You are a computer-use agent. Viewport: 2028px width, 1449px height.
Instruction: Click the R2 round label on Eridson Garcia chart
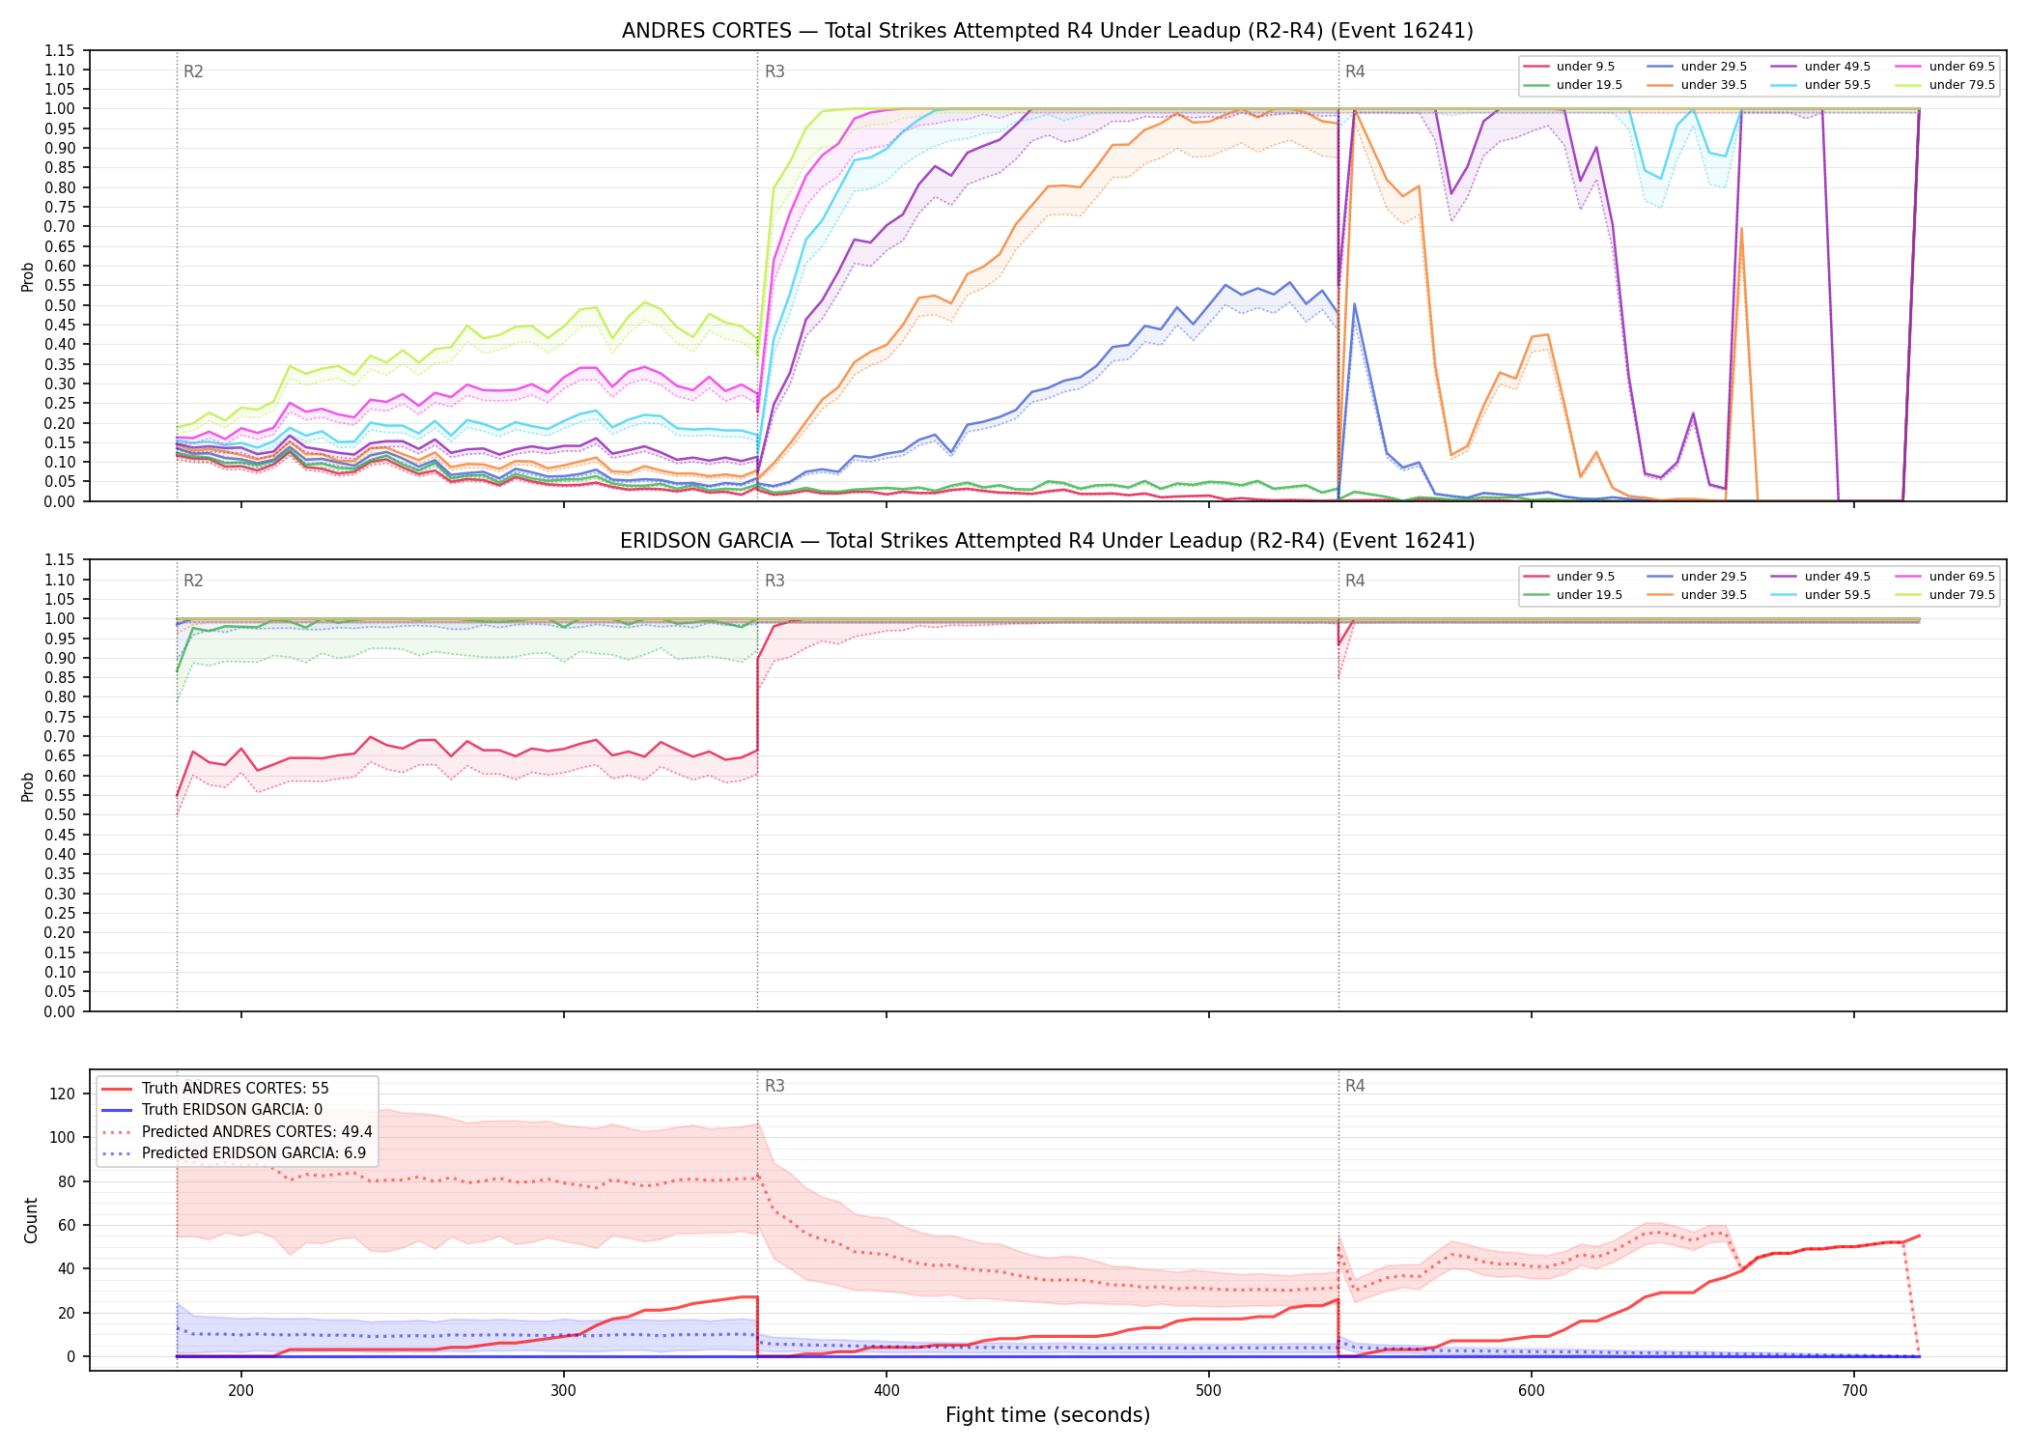(193, 582)
